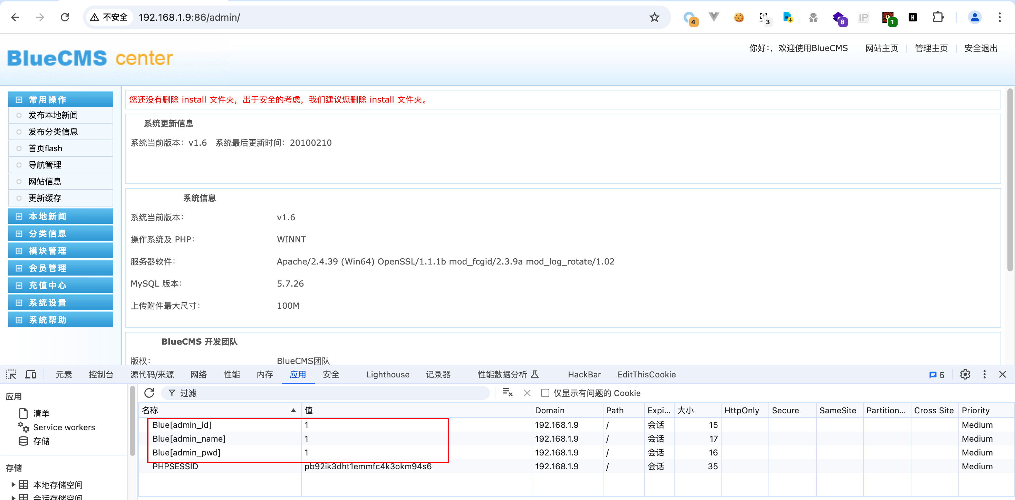Refresh the cookies table in DevTools
1015x500 pixels.
pos(149,393)
